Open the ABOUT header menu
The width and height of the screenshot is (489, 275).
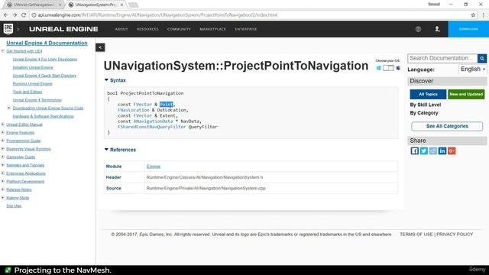pos(121,29)
